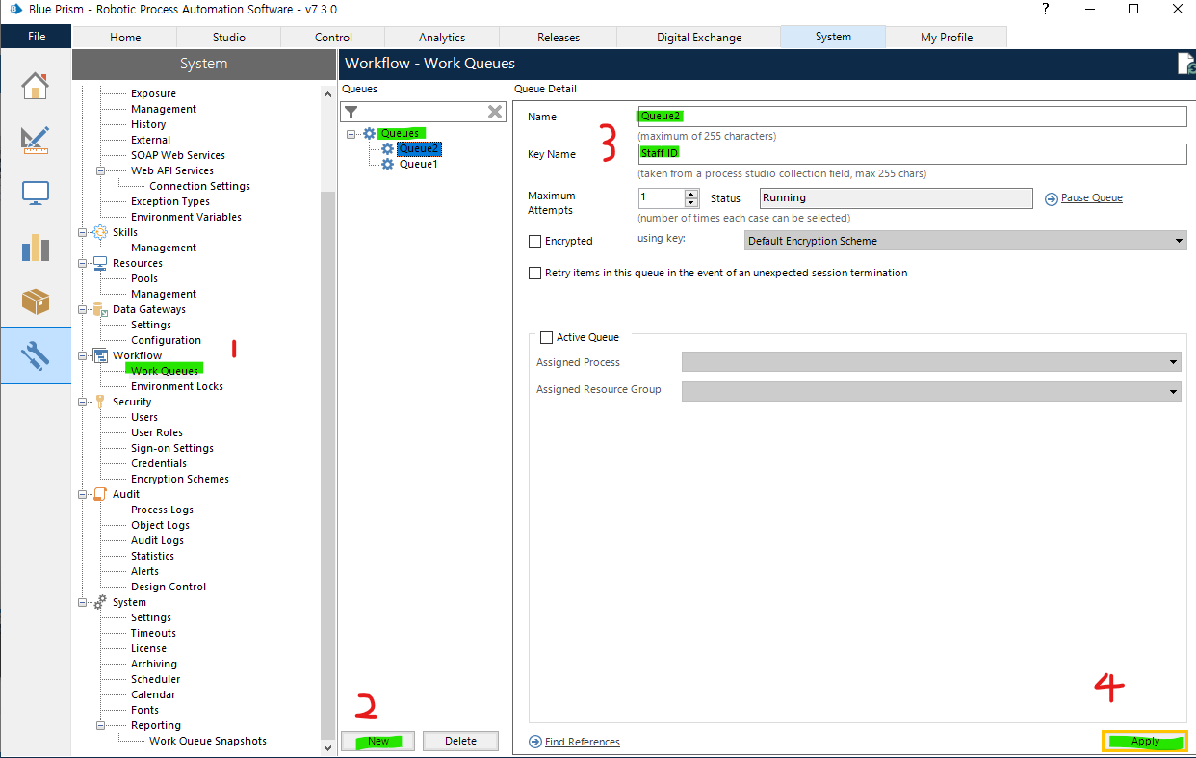This screenshot has width=1196, height=758.
Task: Select Encryption Schemes in the tree
Action: tap(180, 479)
